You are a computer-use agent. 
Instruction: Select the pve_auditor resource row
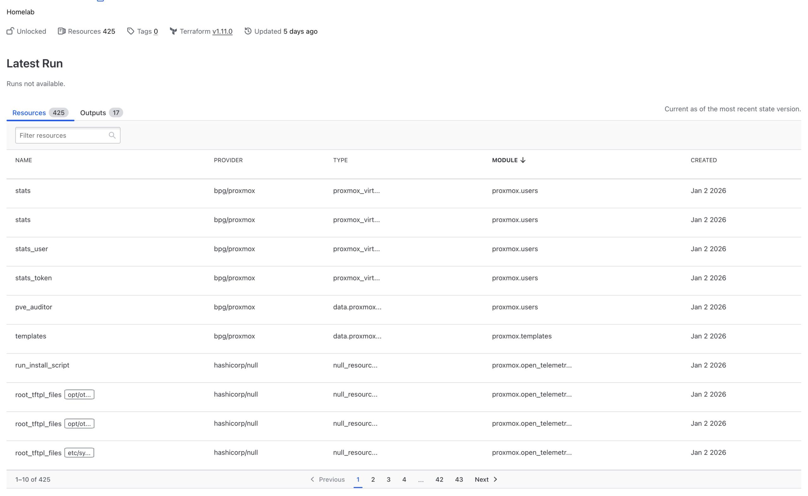coord(34,307)
